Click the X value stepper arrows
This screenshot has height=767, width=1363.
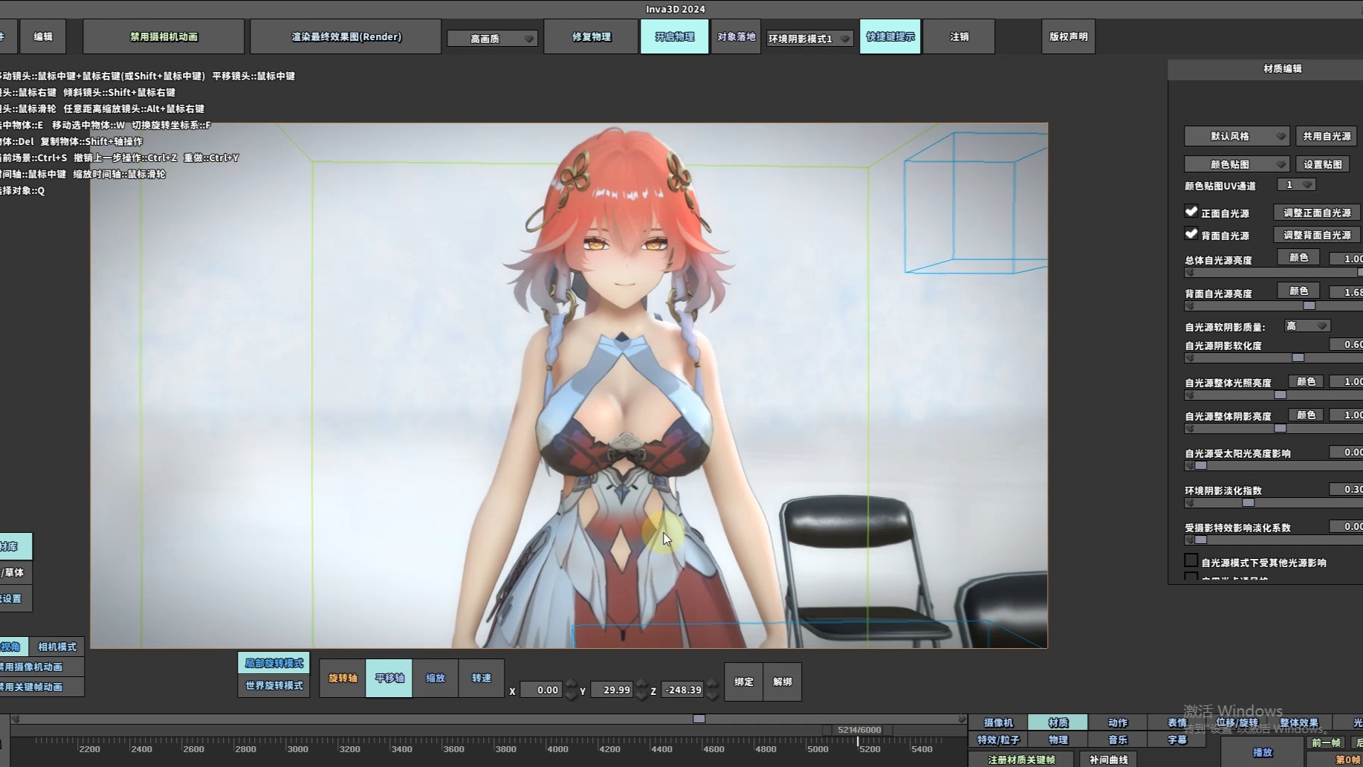point(571,690)
